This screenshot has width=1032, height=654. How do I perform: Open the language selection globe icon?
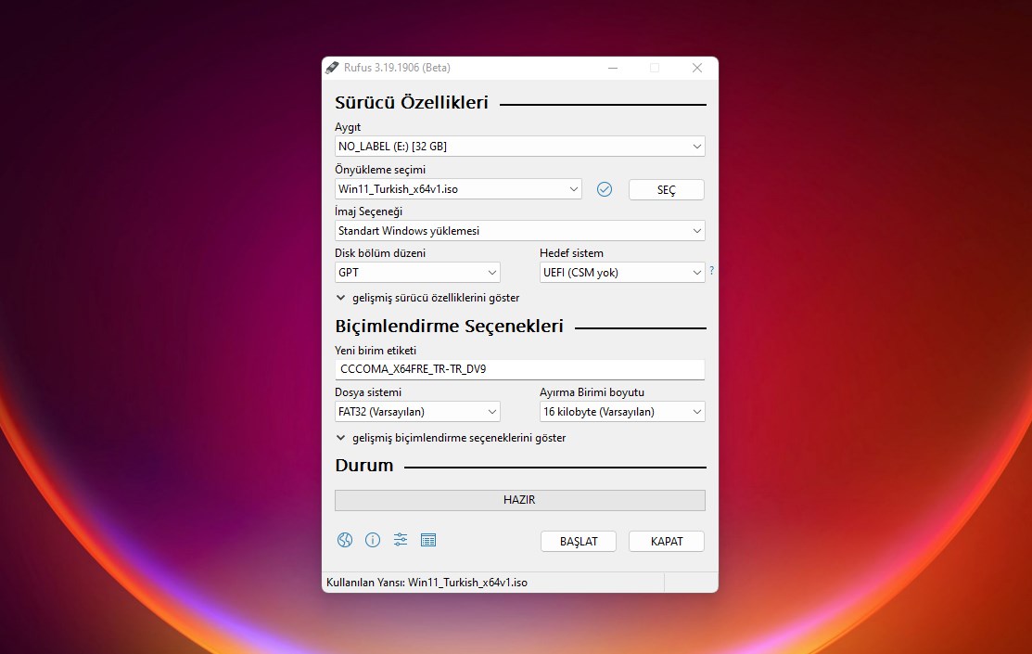point(345,540)
